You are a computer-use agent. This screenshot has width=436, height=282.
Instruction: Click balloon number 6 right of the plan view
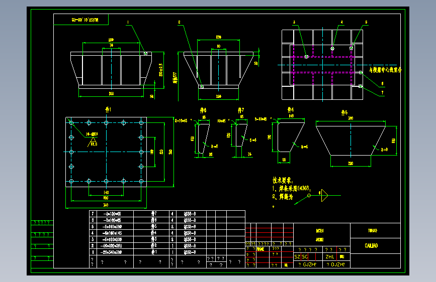[382, 83]
